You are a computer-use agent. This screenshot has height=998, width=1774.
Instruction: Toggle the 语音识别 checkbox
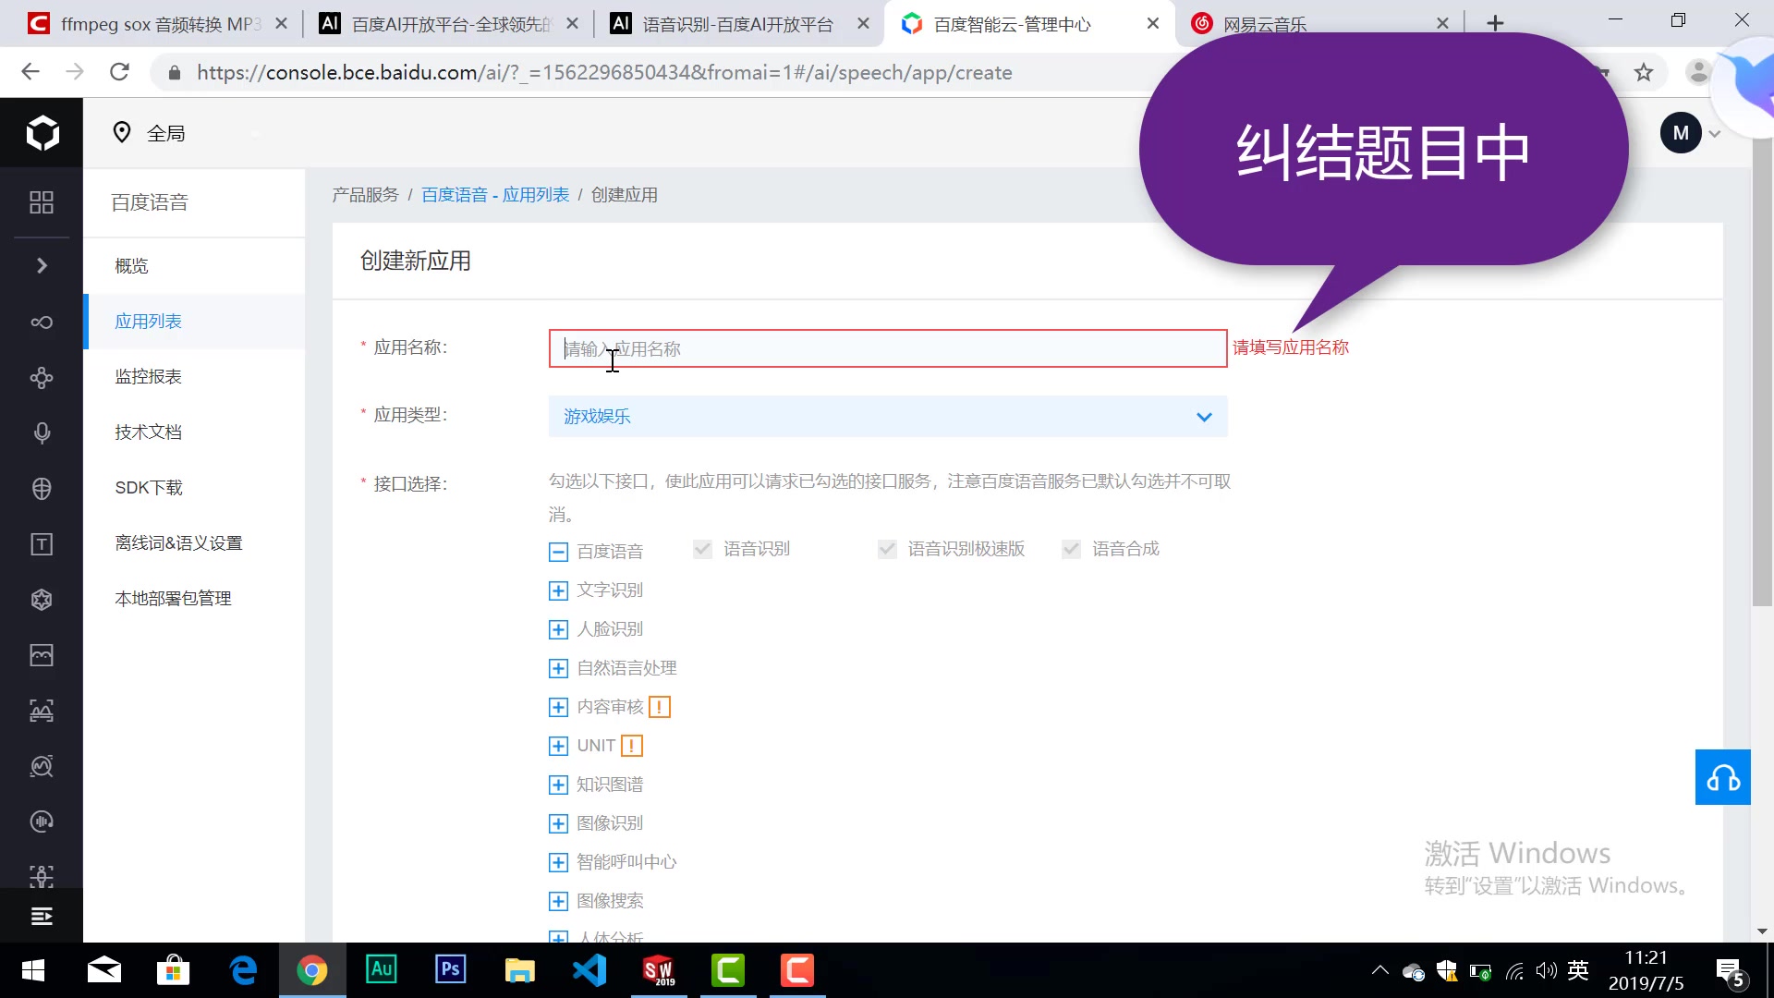pyautogui.click(x=702, y=549)
